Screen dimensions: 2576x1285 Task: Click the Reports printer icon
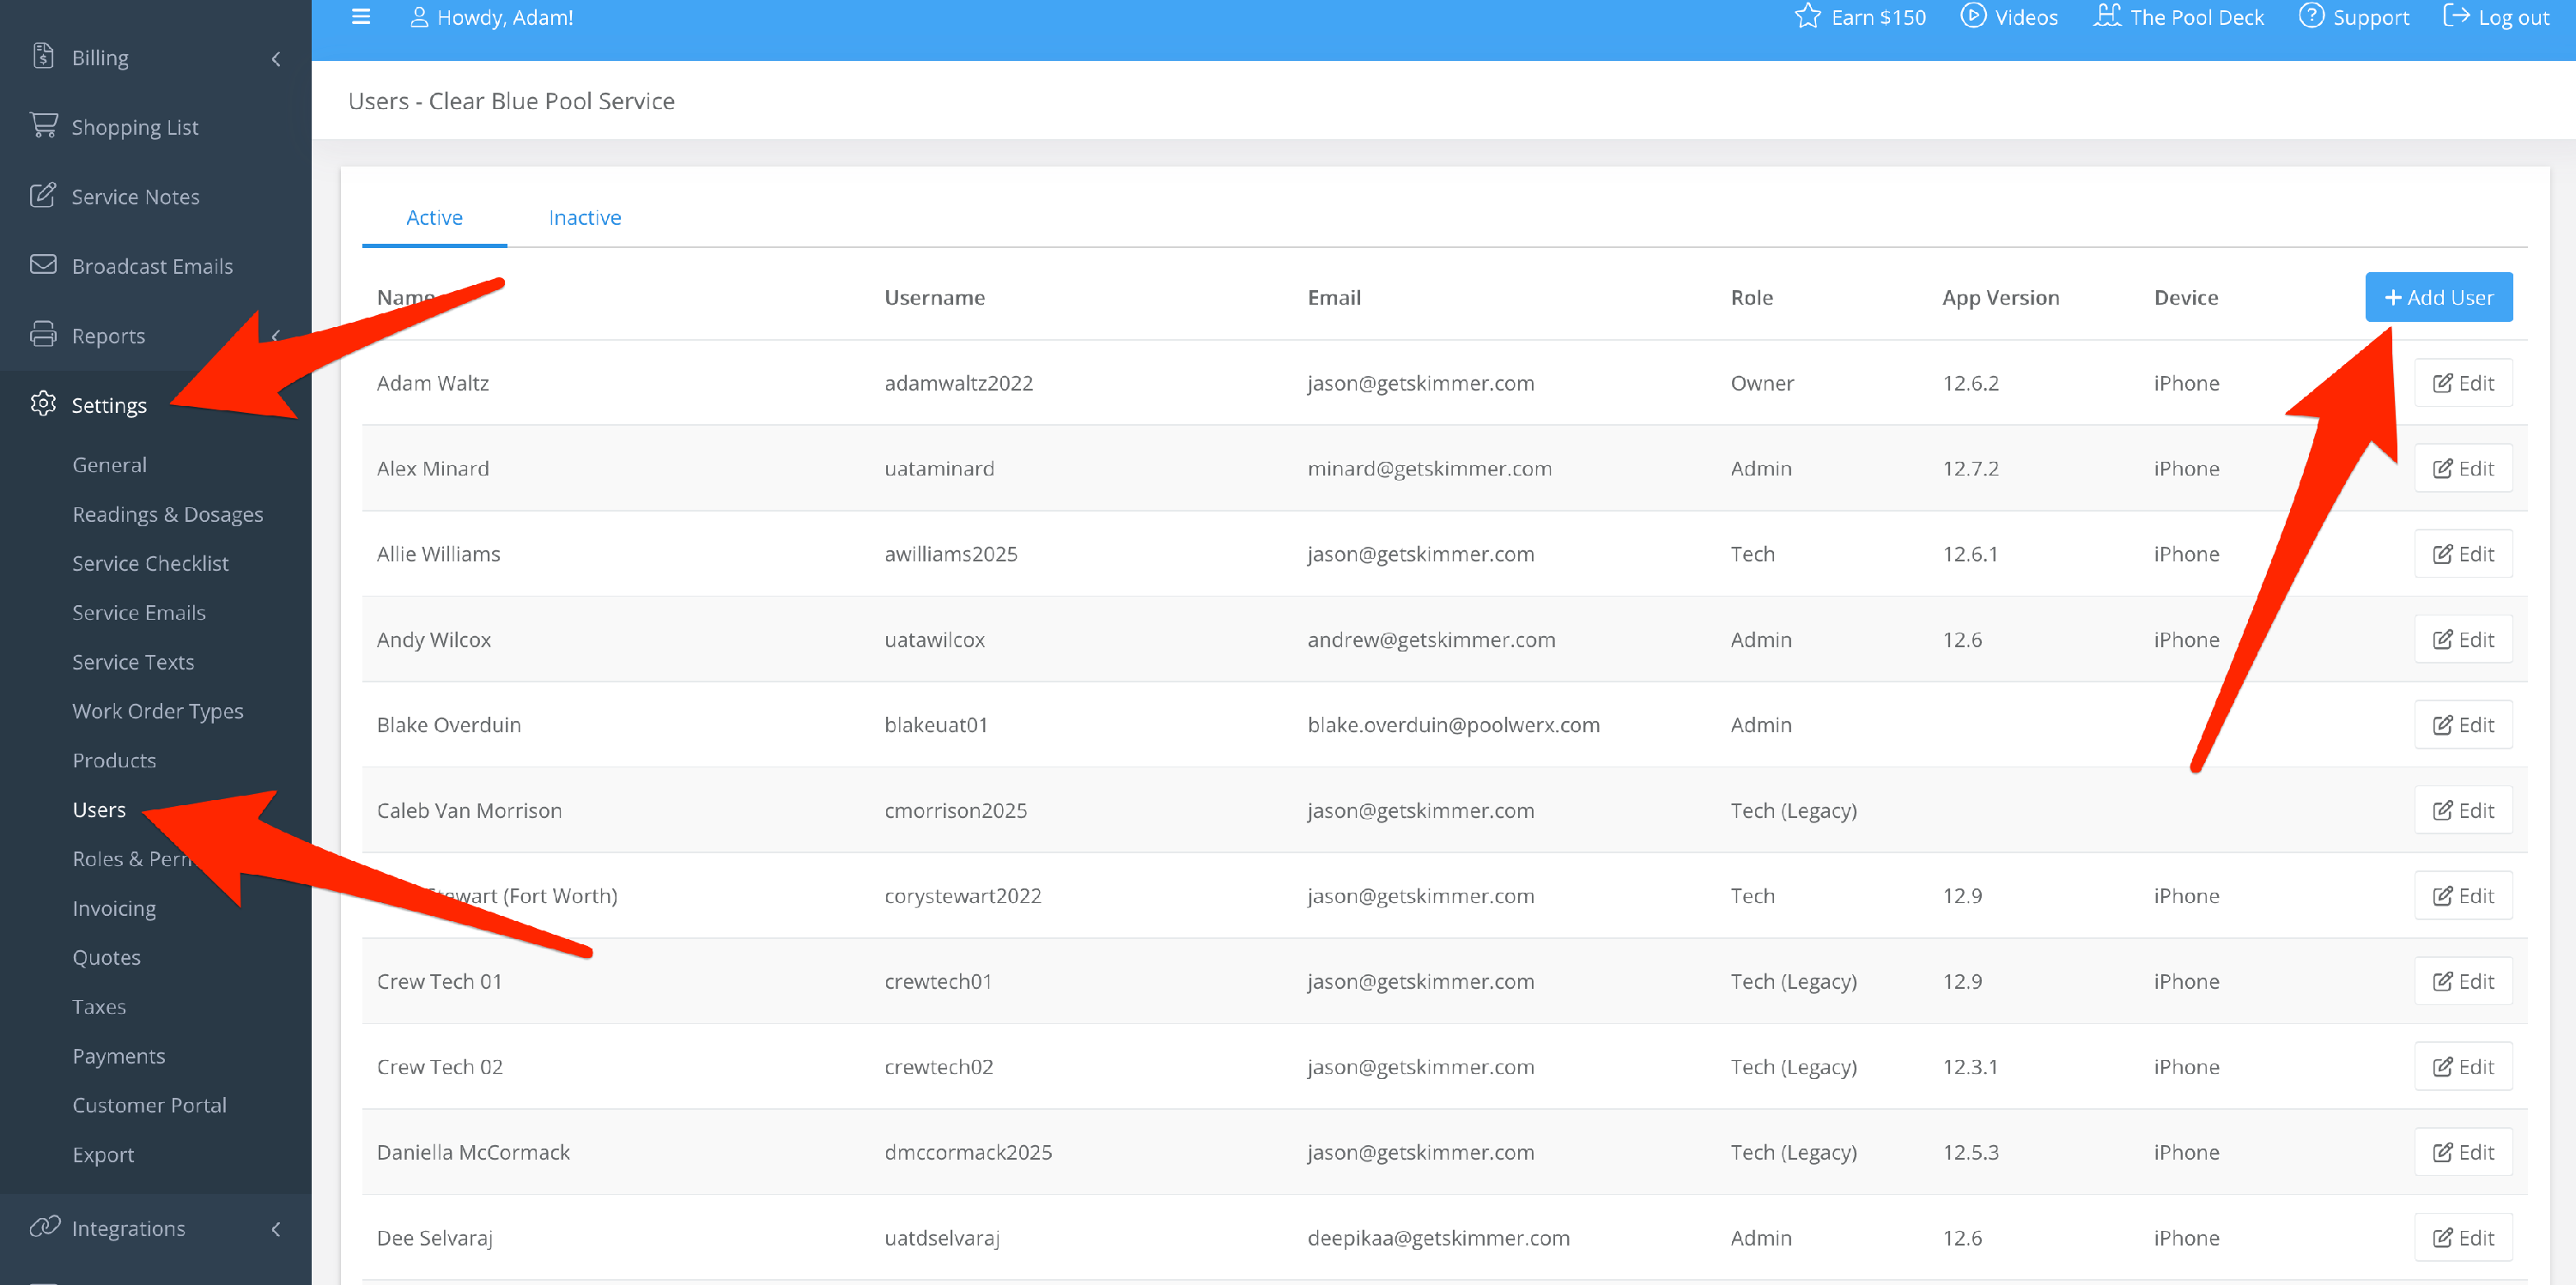point(43,334)
